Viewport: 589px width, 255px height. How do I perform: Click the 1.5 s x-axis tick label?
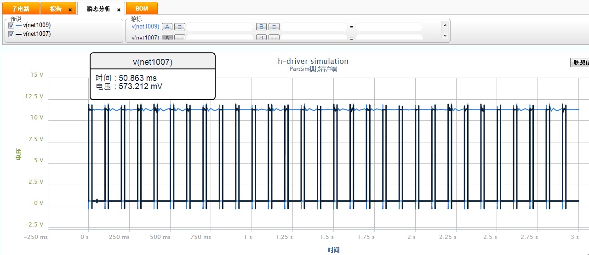(x=327, y=237)
